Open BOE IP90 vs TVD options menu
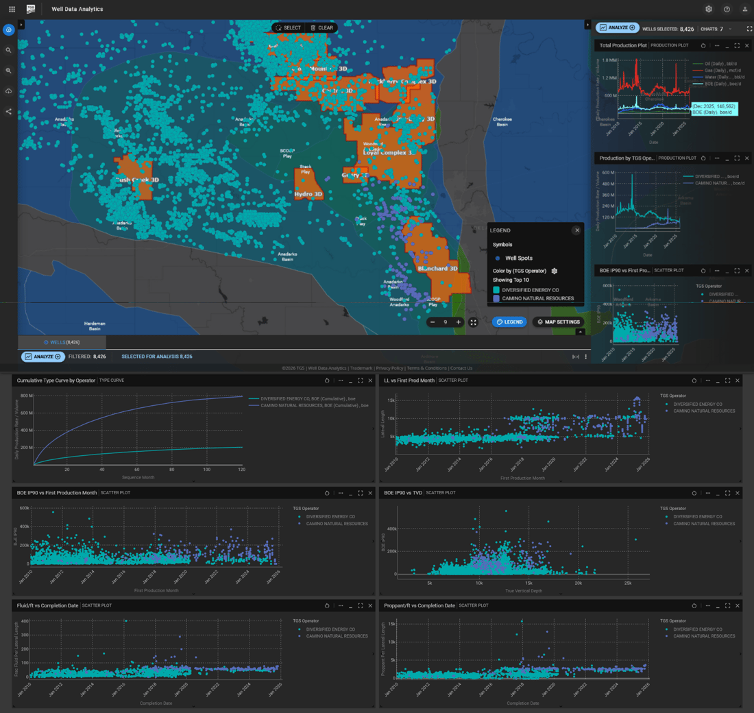This screenshot has height=713, width=754. pos(708,493)
